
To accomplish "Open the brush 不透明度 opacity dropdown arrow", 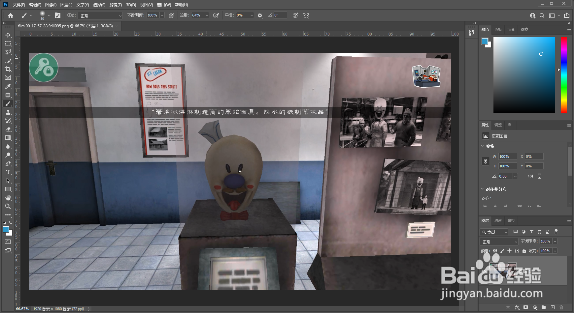I will click(162, 15).
